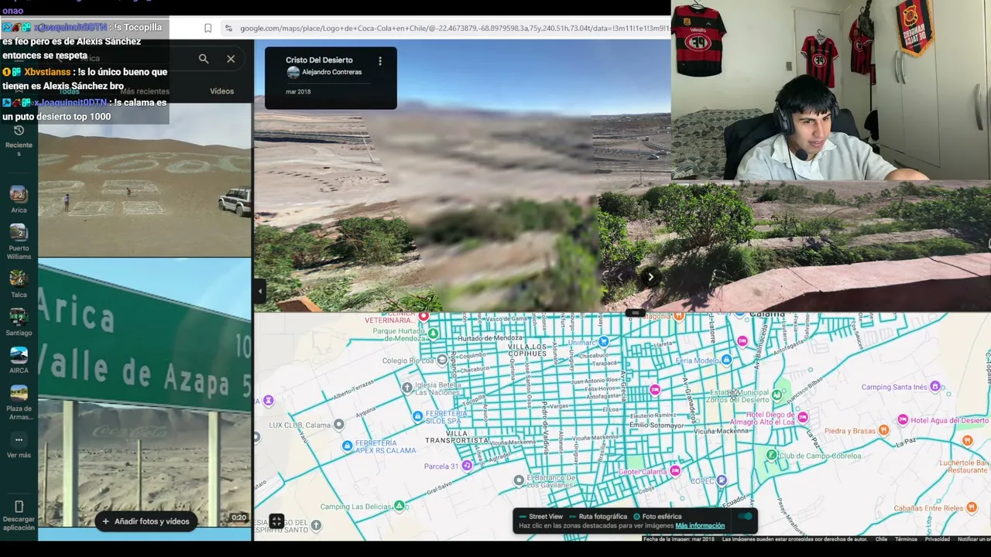Click the Parcela 31 music venue pin

(x=466, y=466)
